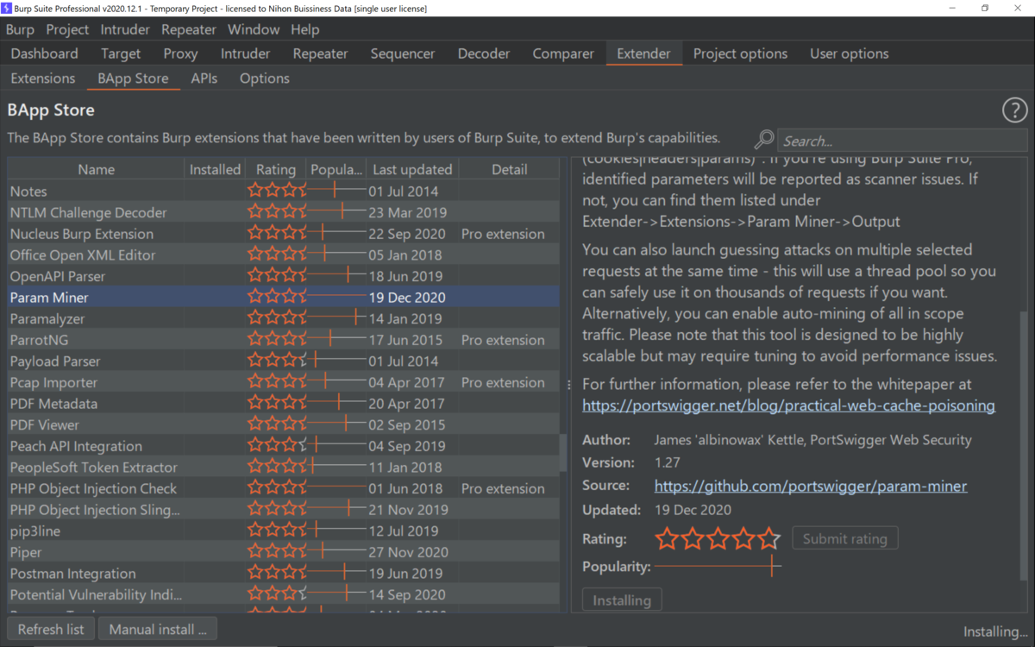The height and width of the screenshot is (647, 1035).
Task: Open the Options sub-tab
Action: click(264, 79)
